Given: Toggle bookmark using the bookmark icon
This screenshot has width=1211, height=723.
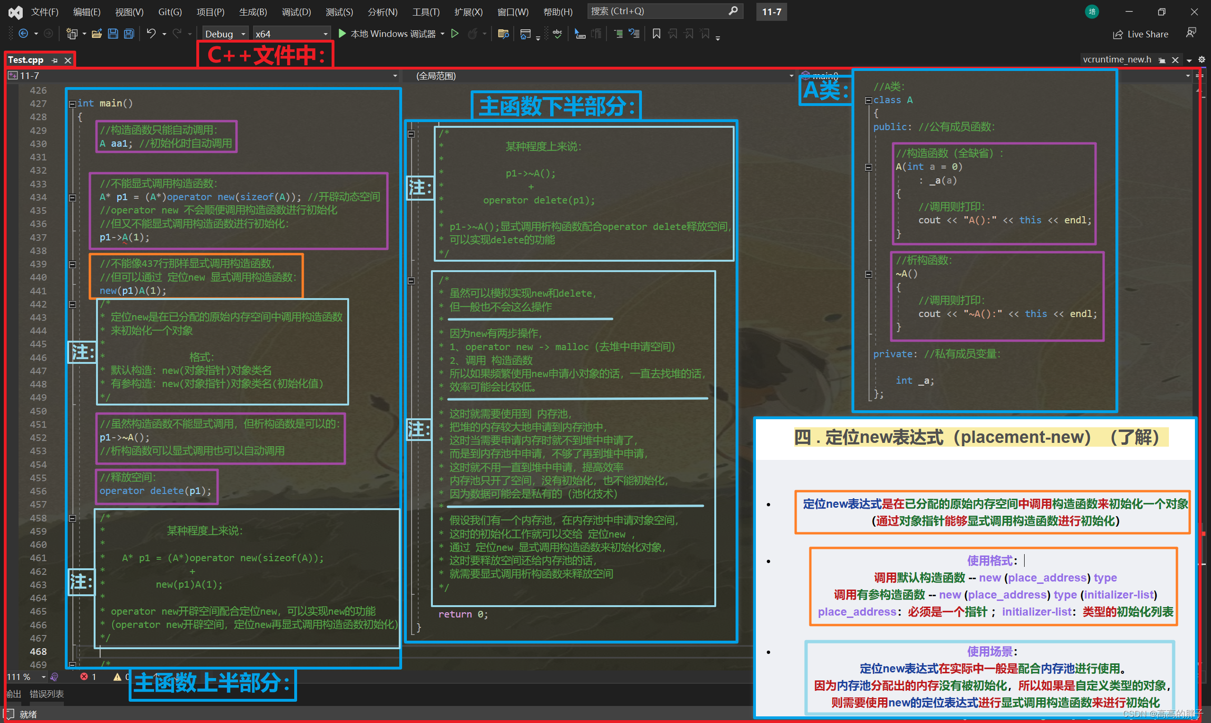Looking at the screenshot, I should 657,34.
